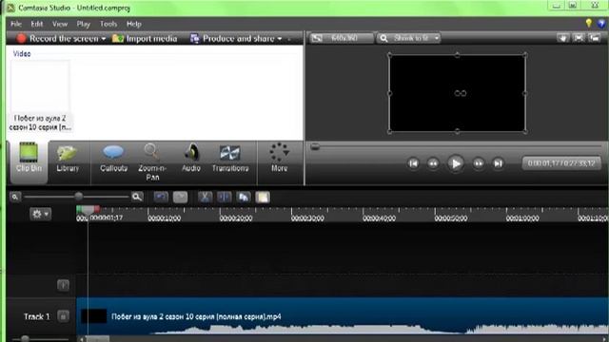Open the View menu
Image resolution: width=609 pixels, height=342 pixels.
(x=60, y=24)
